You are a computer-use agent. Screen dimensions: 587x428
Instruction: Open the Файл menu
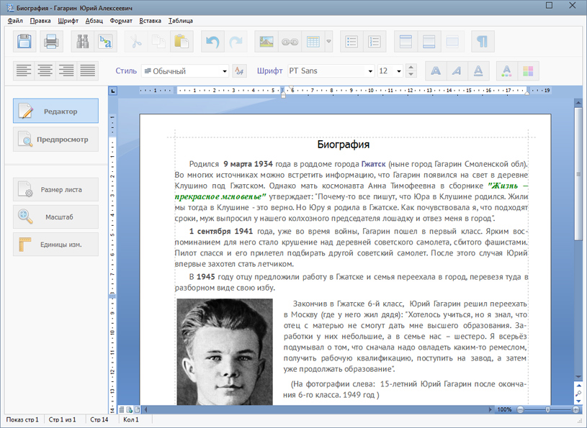[15, 21]
